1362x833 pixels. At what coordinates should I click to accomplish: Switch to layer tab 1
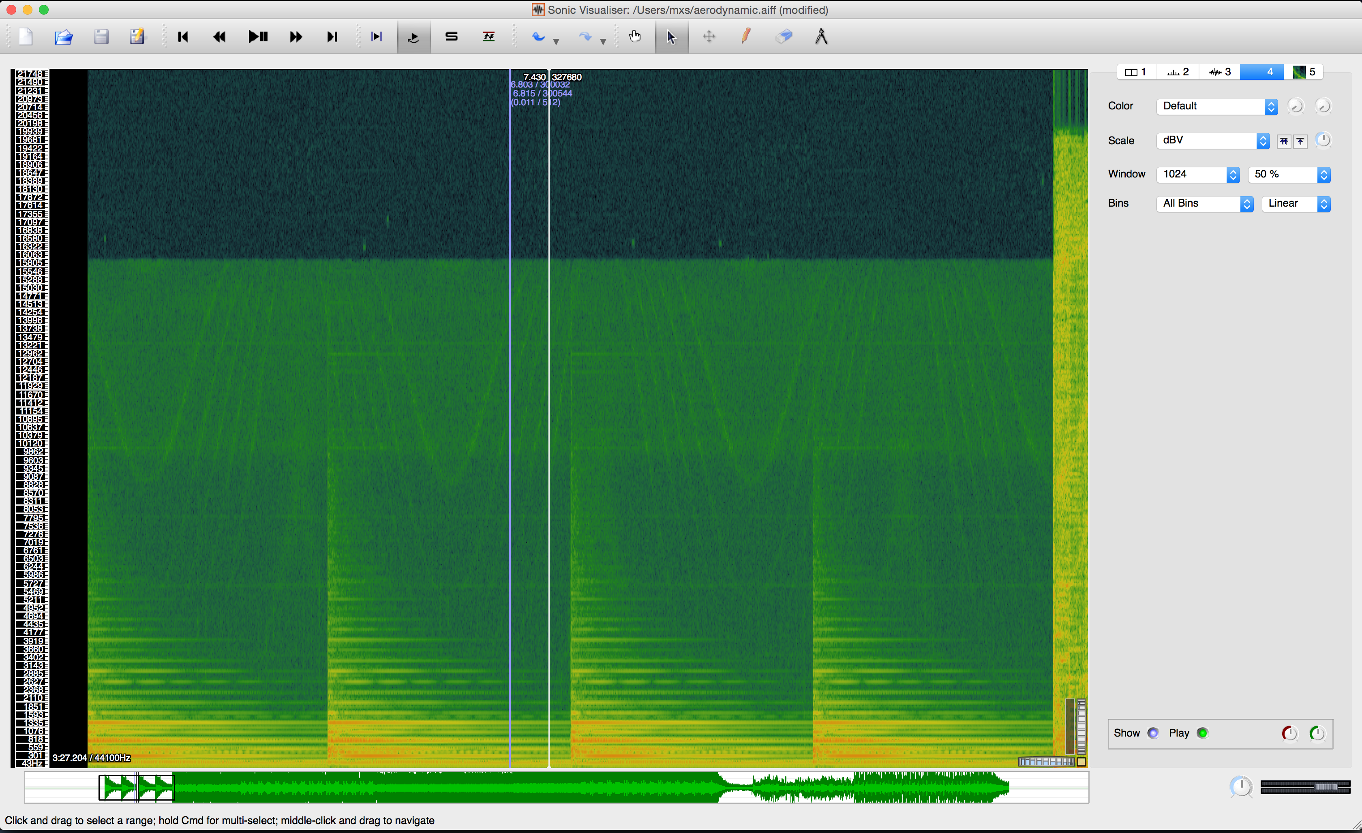1137,72
